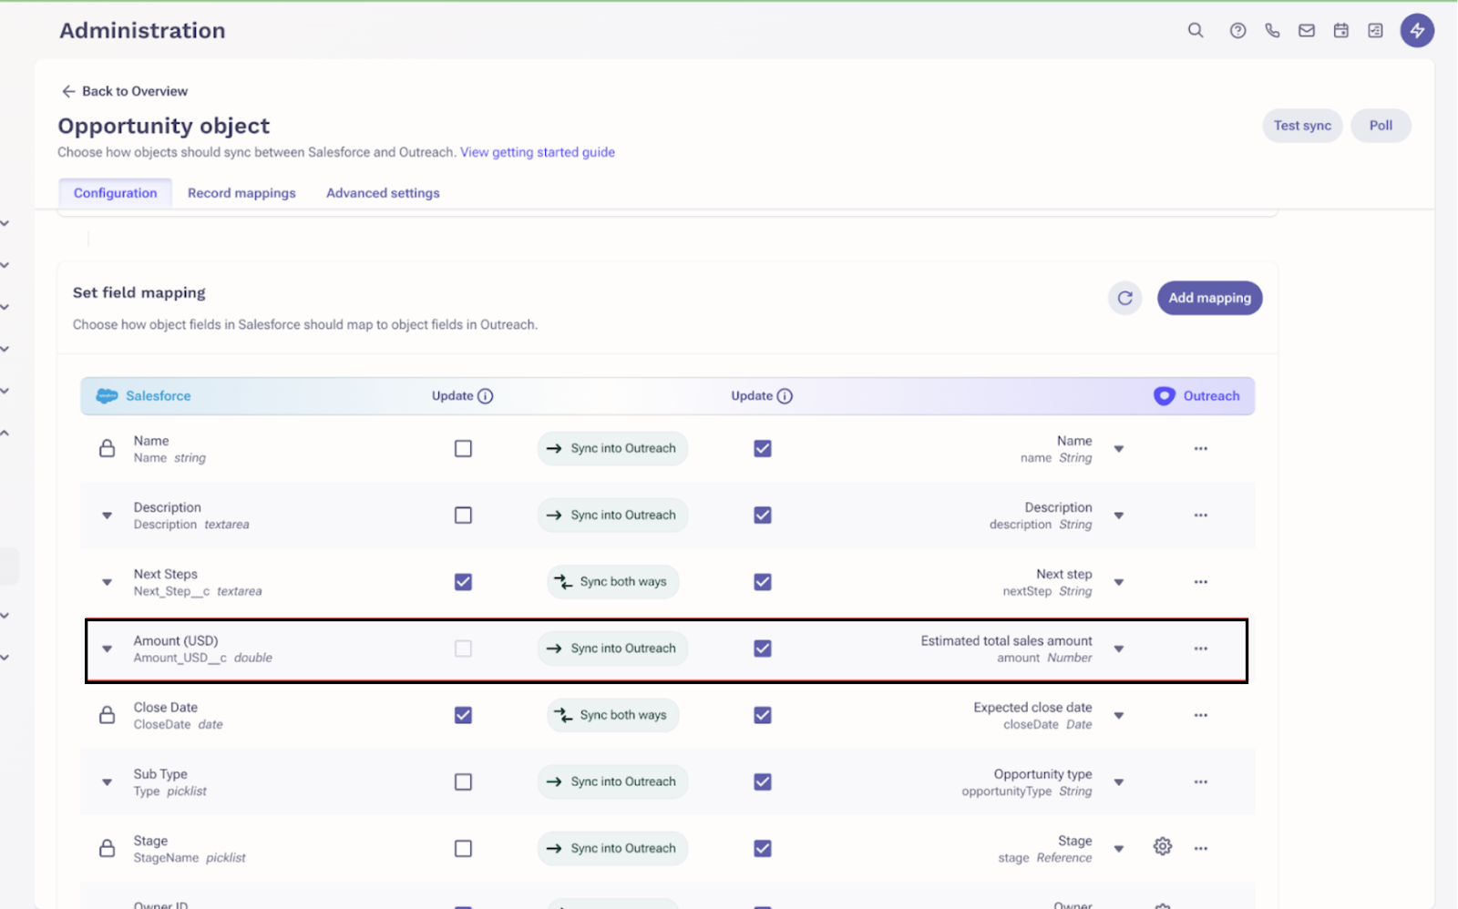
Task: Change Next Steps Sync both ways direction
Action: tap(612, 582)
